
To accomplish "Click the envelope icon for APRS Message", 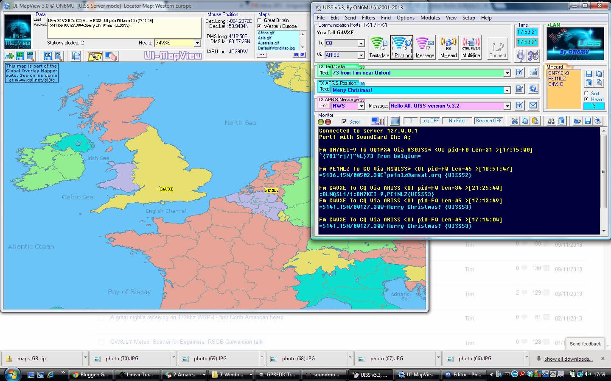I will 533,105.
